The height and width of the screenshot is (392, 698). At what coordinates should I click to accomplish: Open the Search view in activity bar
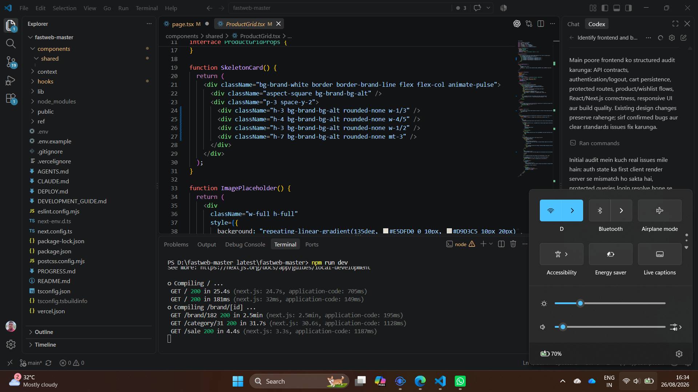[11, 44]
